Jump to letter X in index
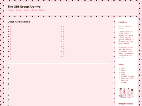Image resolution: width=142 pixels, height=106 pixels. (x=63, y=52)
